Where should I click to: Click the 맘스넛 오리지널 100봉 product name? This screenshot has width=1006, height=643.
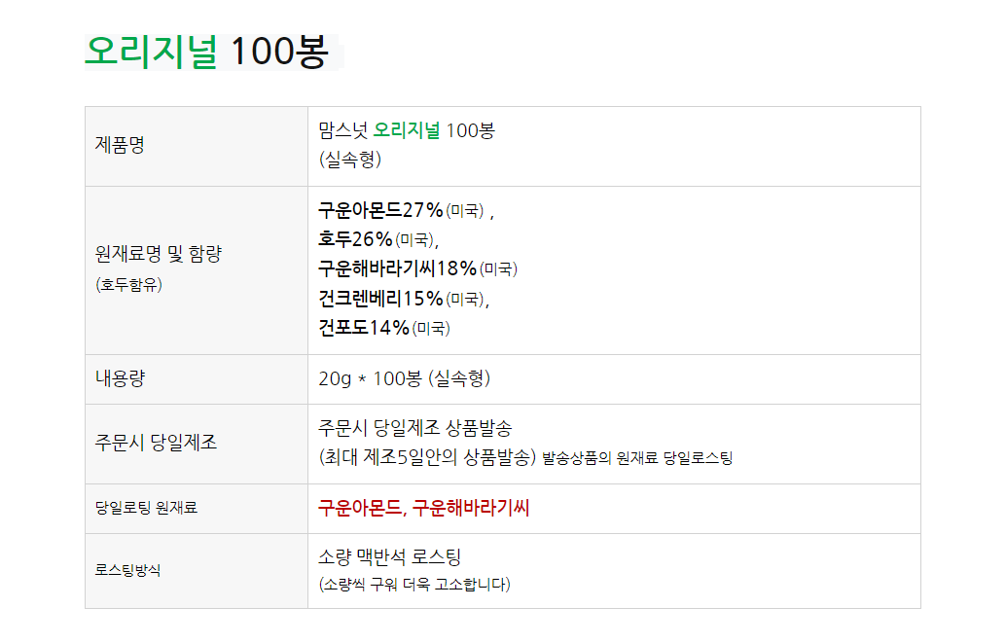tap(406, 130)
